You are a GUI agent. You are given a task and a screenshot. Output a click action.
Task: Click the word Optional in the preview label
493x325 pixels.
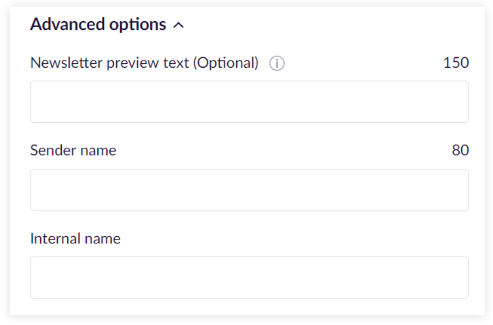[226, 63]
